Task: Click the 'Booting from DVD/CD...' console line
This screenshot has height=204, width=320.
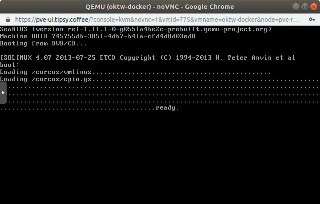Action: [44, 44]
